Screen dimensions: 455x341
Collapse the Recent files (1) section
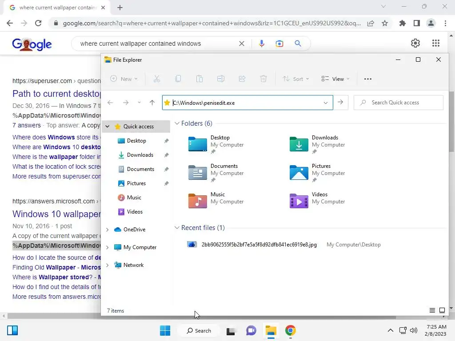click(177, 228)
